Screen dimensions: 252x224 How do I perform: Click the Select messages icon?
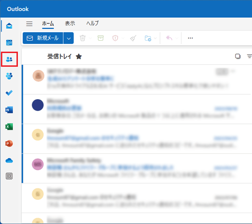point(238,56)
